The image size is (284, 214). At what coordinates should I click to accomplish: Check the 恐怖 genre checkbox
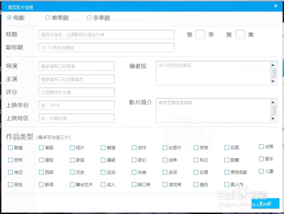pyautogui.click(x=10, y=160)
